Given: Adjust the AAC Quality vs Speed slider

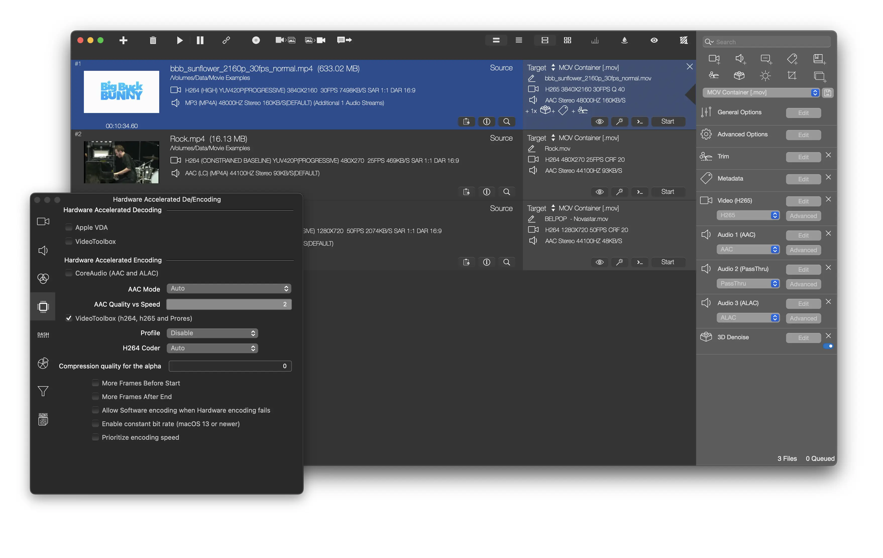Looking at the screenshot, I should pos(229,304).
